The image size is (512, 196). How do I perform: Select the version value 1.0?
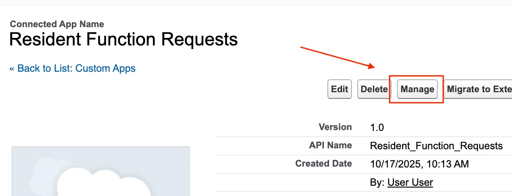tap(377, 127)
